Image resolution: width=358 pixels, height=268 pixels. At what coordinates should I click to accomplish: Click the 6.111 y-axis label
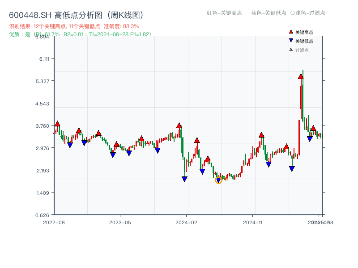(x=44, y=59)
